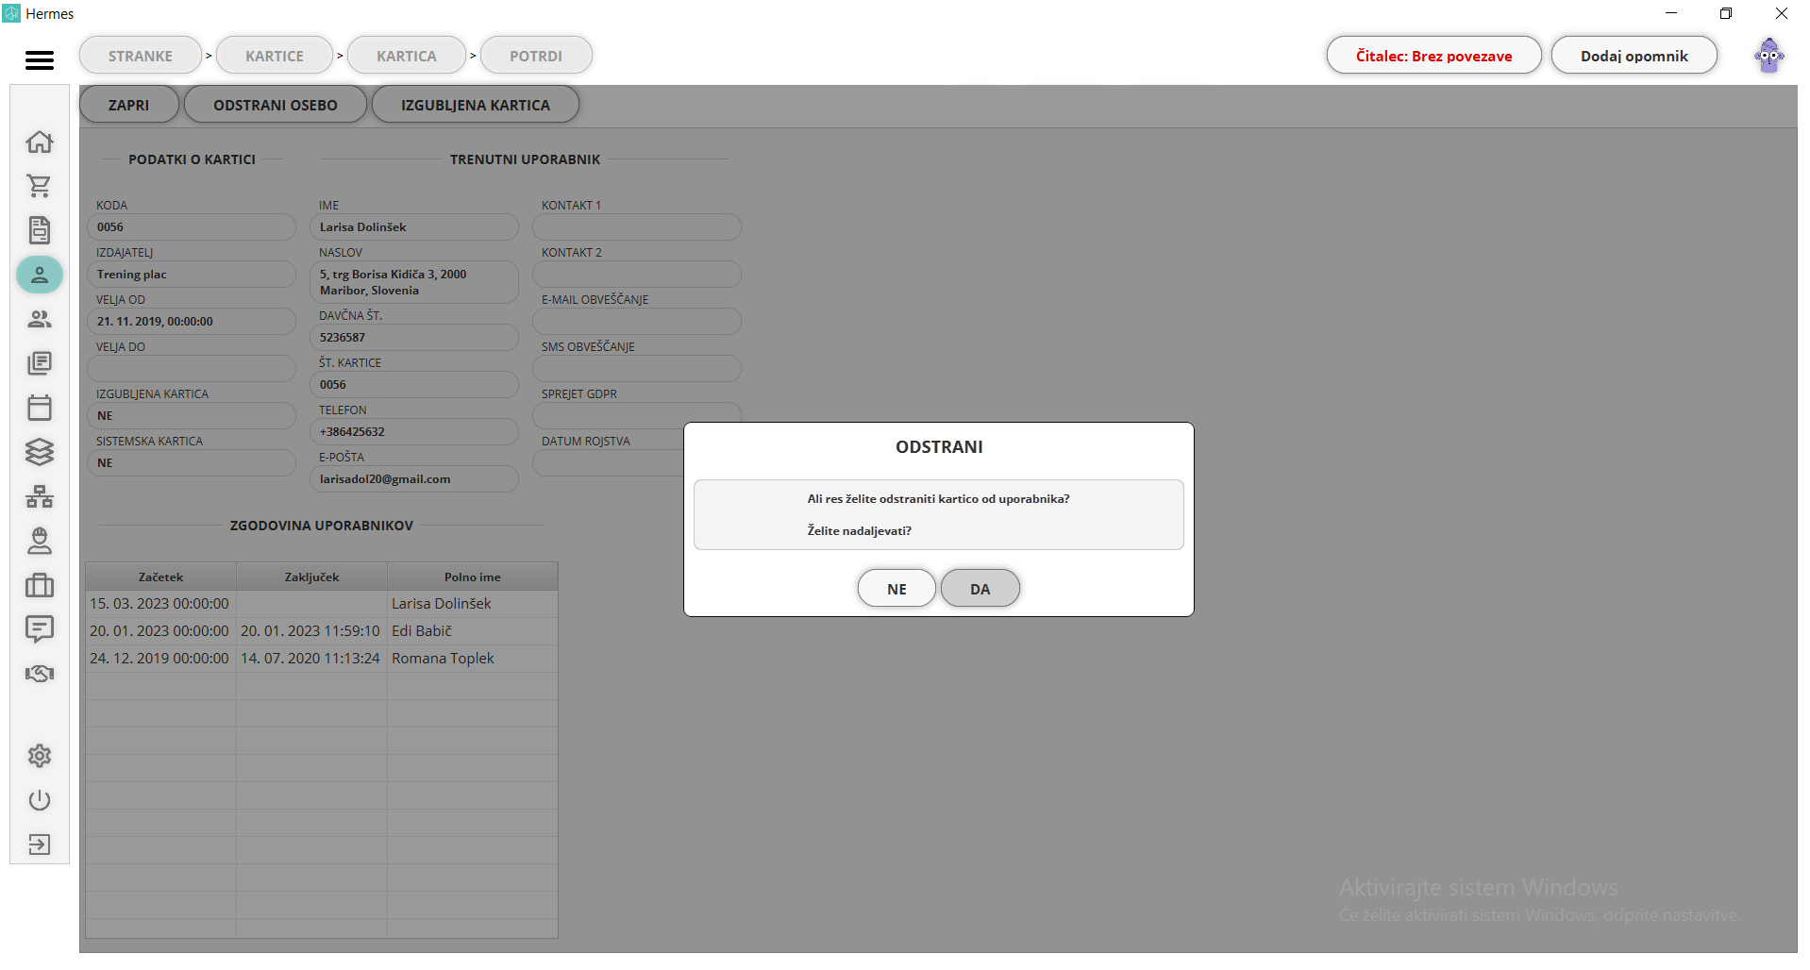
Task: Click the dialog text Želite nadaljevati?
Action: click(859, 531)
